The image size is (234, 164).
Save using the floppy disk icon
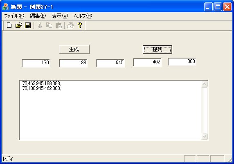point(28,25)
